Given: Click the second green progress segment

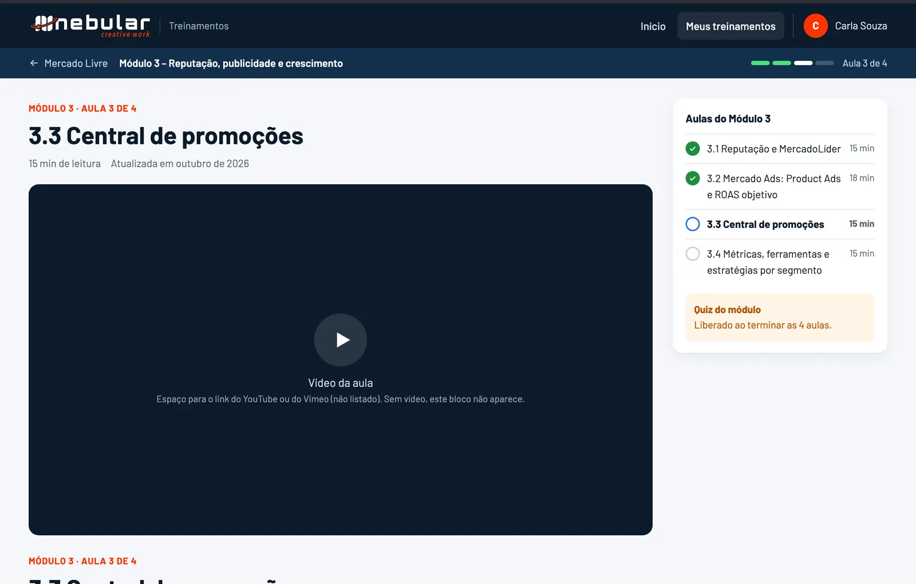Looking at the screenshot, I should (x=781, y=63).
